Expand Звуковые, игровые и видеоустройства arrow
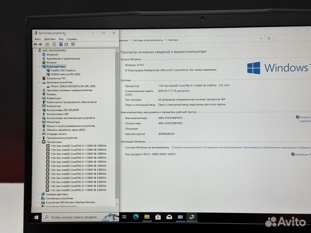 click(x=40, y=90)
